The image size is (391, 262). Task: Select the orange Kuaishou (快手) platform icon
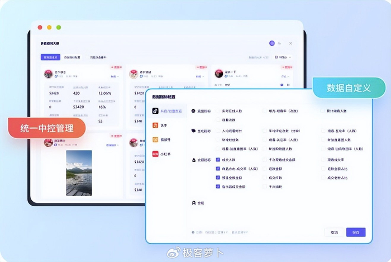pyautogui.click(x=155, y=125)
